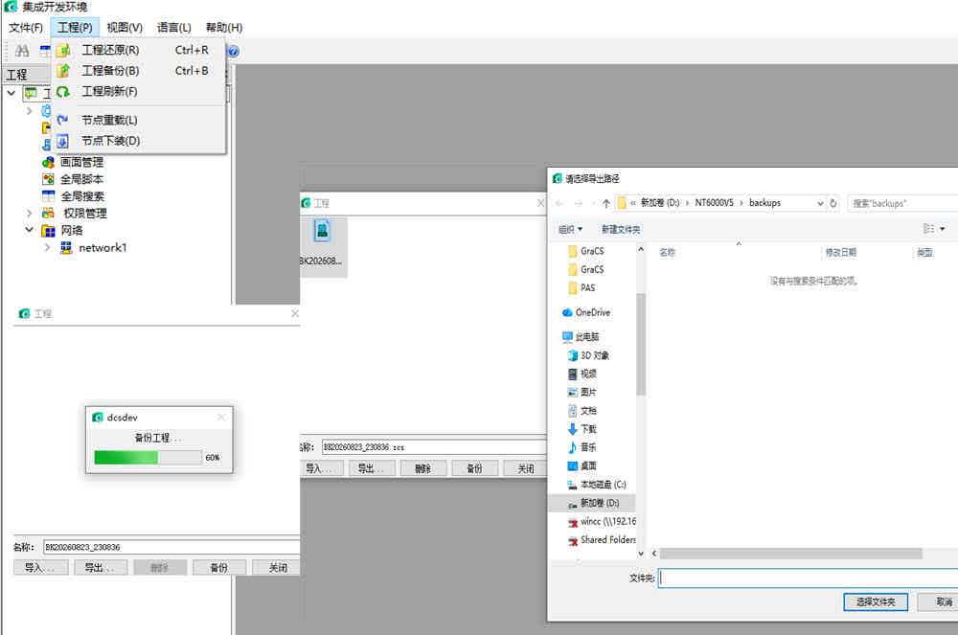Choose 工程备份(B) from the 工程 menu
Screen dimensions: 958x635
click(139, 71)
